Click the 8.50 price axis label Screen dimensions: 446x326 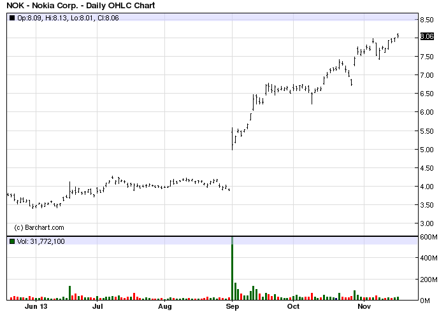pyautogui.click(x=427, y=20)
